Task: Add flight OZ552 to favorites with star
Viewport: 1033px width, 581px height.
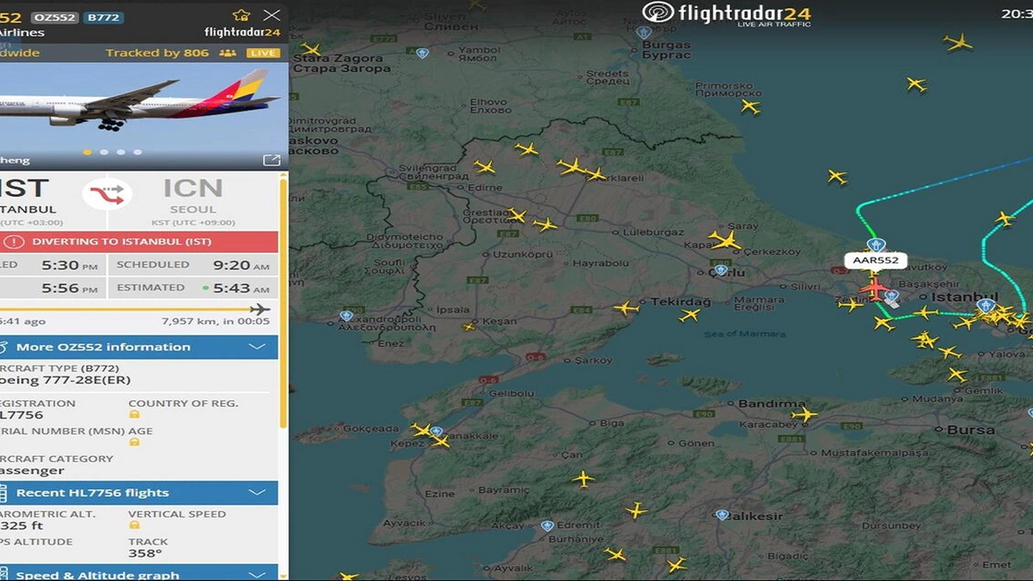Action: 241,15
